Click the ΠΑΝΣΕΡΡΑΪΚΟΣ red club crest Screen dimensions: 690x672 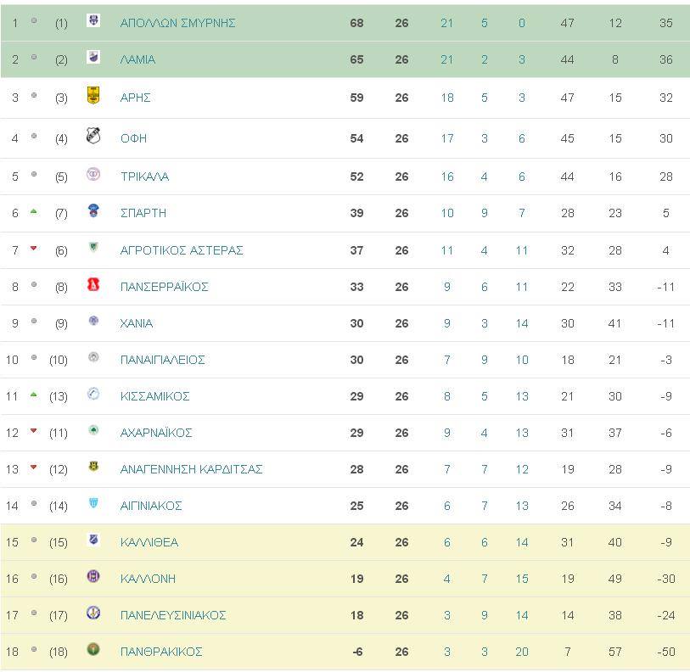pos(93,285)
